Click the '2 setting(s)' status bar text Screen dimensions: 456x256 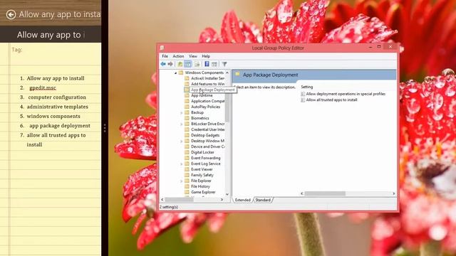(x=169, y=207)
